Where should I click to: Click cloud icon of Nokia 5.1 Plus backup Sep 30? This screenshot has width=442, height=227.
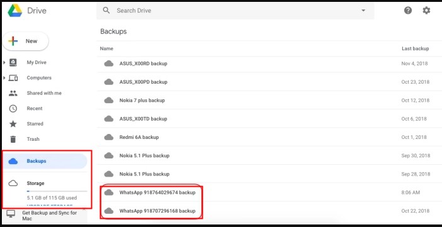tap(109, 155)
